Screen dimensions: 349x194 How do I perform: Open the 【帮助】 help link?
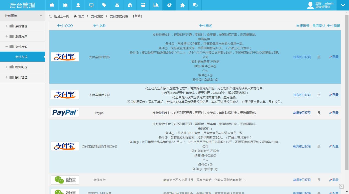click(138, 16)
